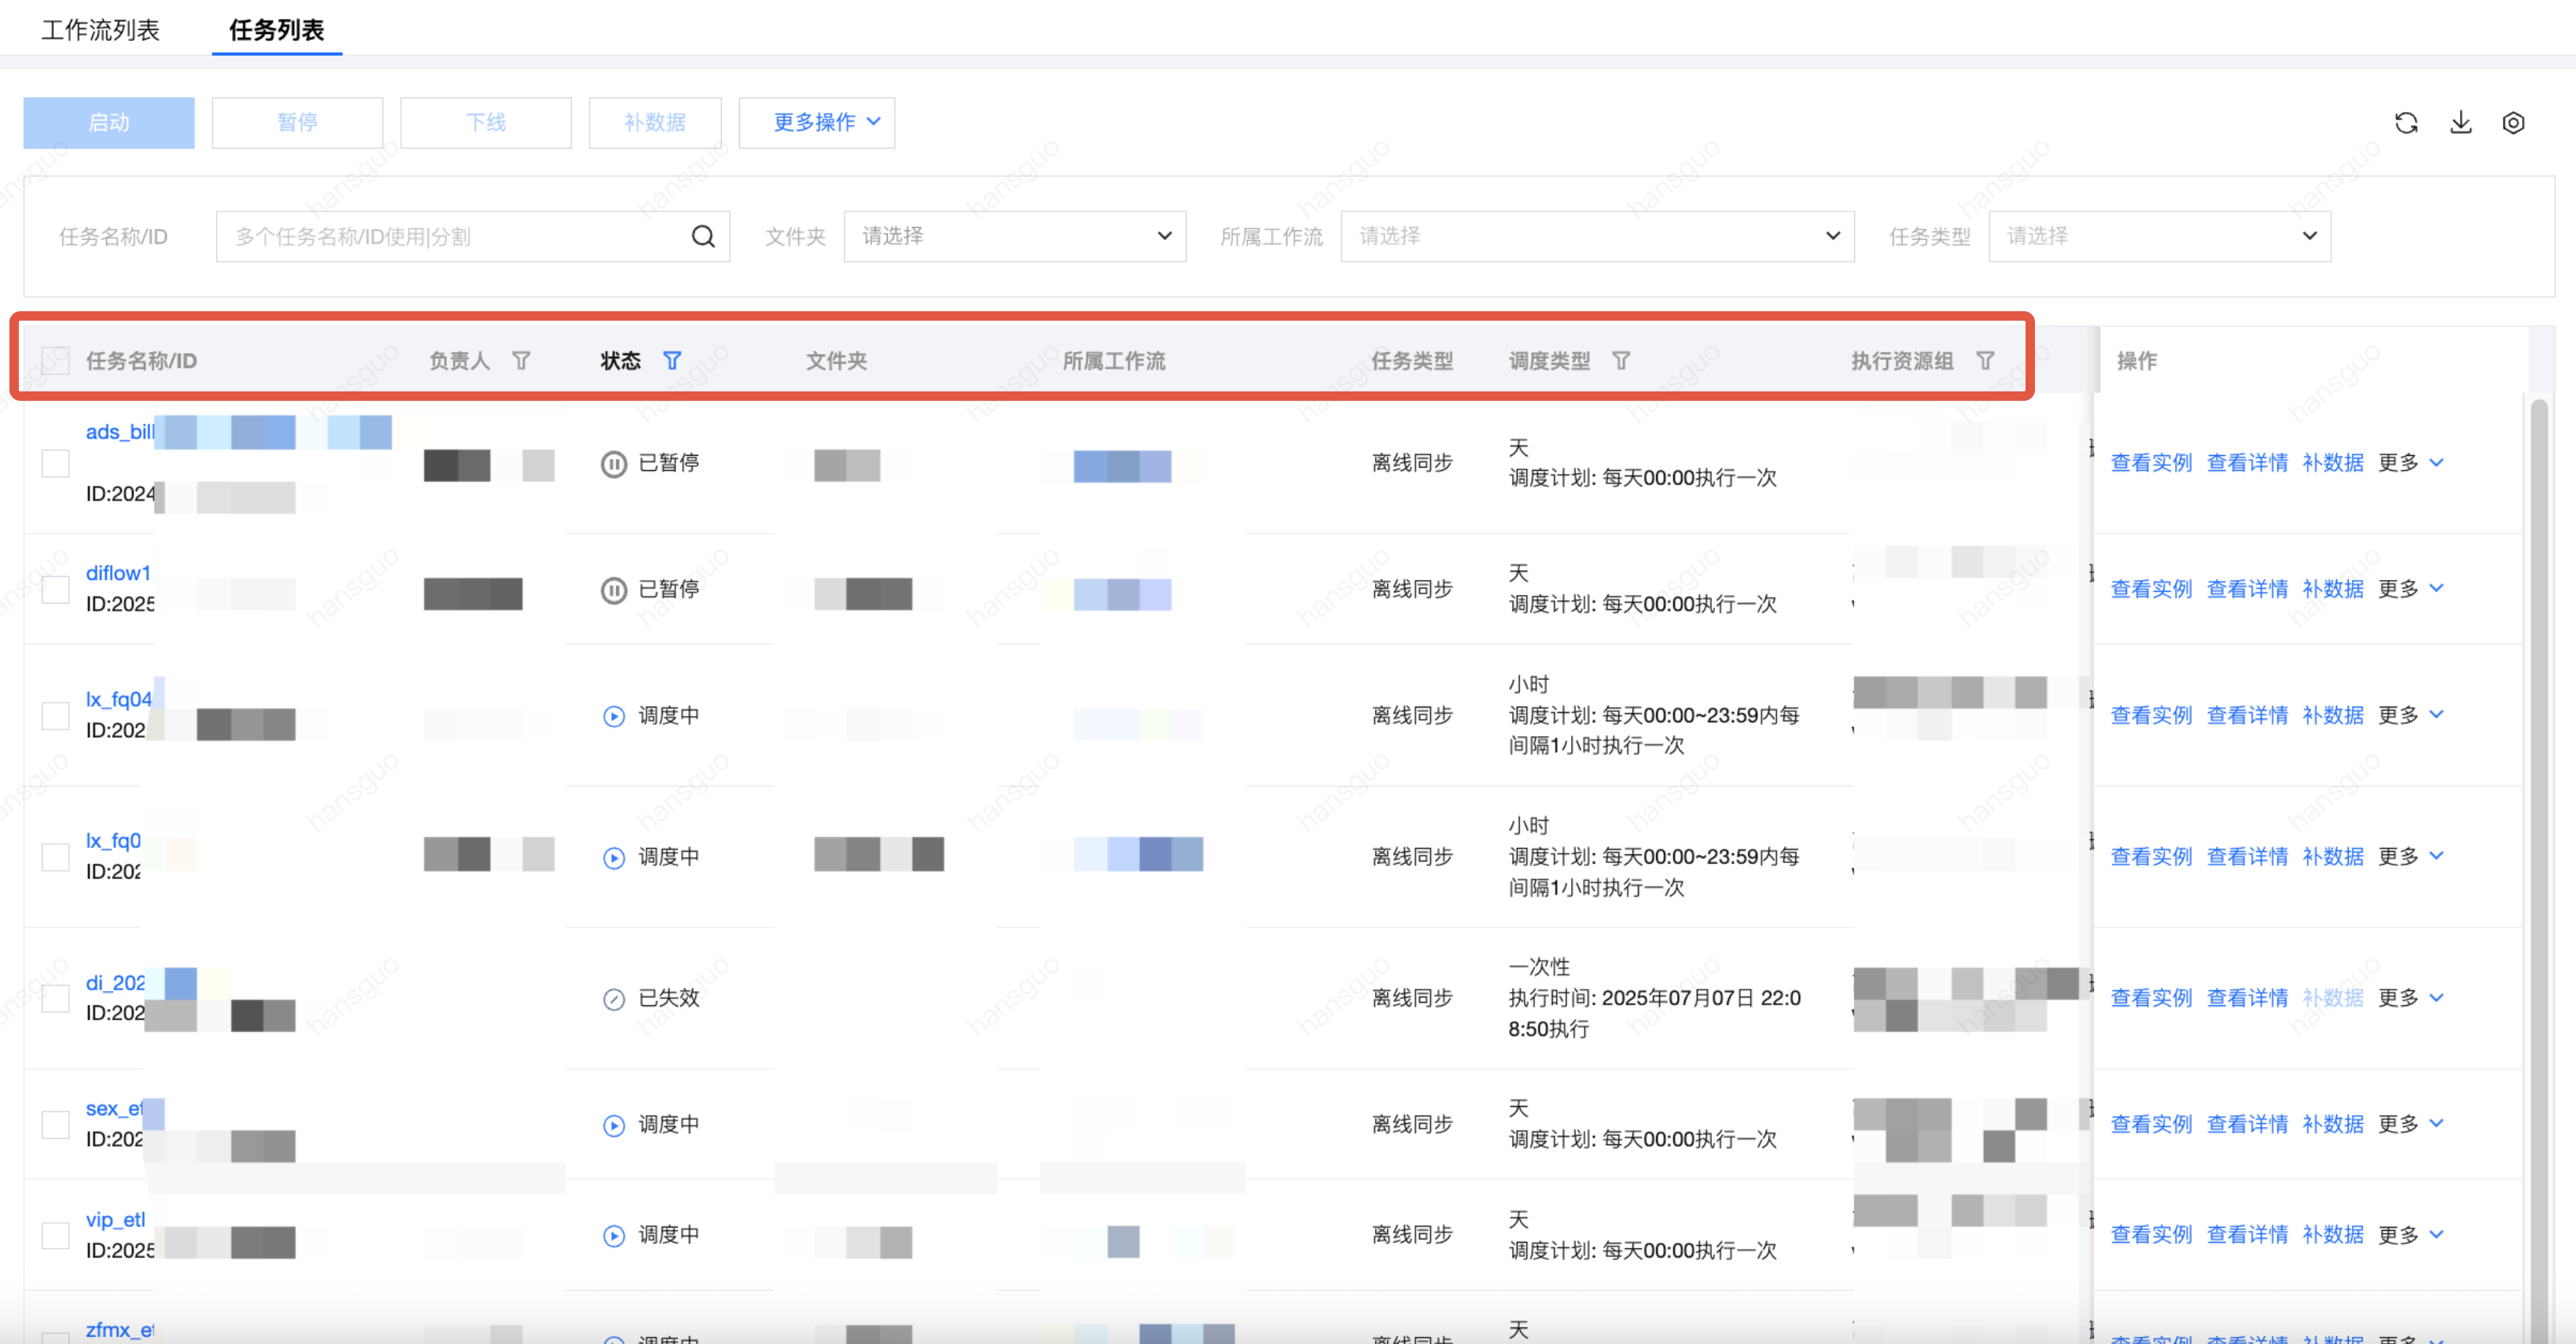Expand 更多 menu in the di_202 row

click(x=2410, y=997)
